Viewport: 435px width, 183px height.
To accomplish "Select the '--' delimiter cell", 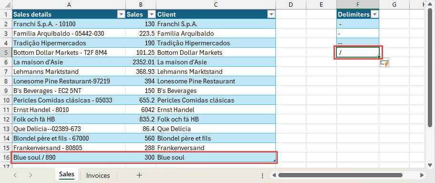I will [x=358, y=43].
